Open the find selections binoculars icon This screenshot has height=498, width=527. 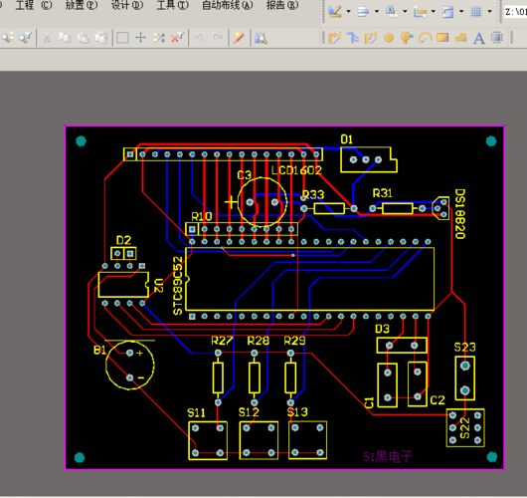(391, 11)
